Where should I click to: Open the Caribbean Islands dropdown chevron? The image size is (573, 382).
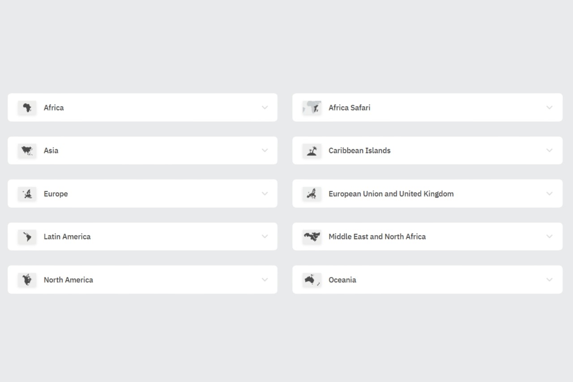click(x=549, y=150)
